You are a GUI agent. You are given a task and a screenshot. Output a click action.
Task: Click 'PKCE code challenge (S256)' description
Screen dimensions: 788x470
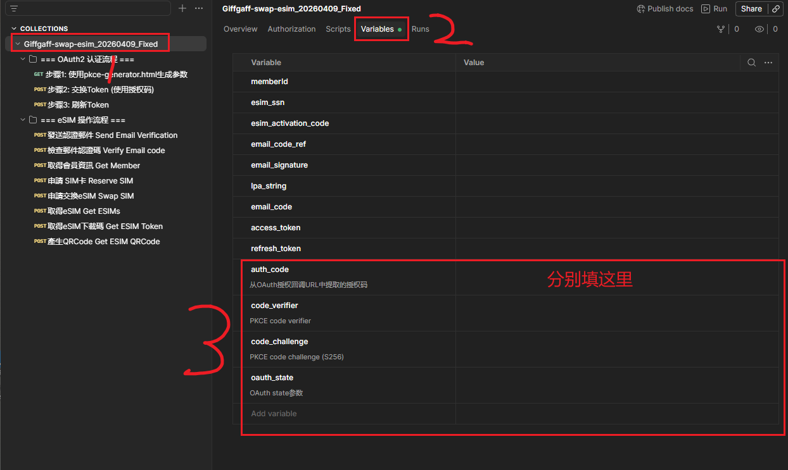(296, 357)
